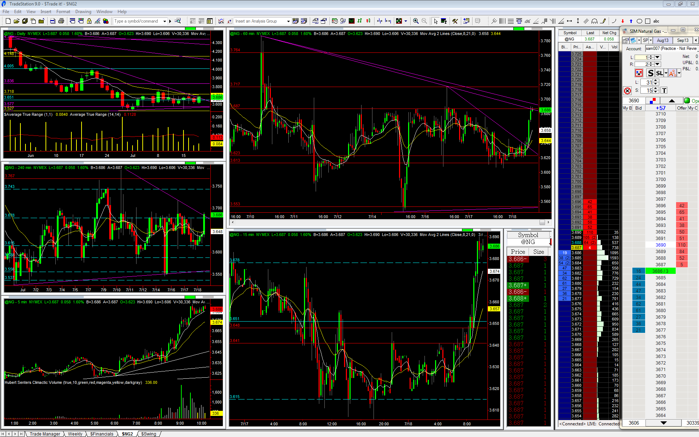Select the Sep13 contract button

pos(683,40)
